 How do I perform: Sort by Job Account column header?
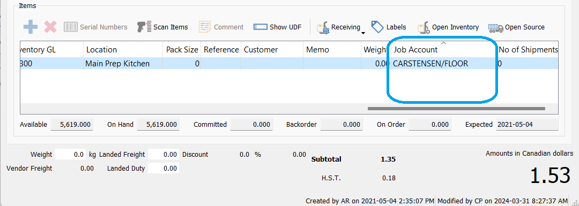444,49
